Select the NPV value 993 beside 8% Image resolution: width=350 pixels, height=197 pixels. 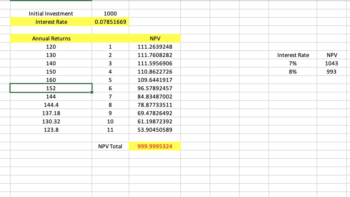click(332, 72)
